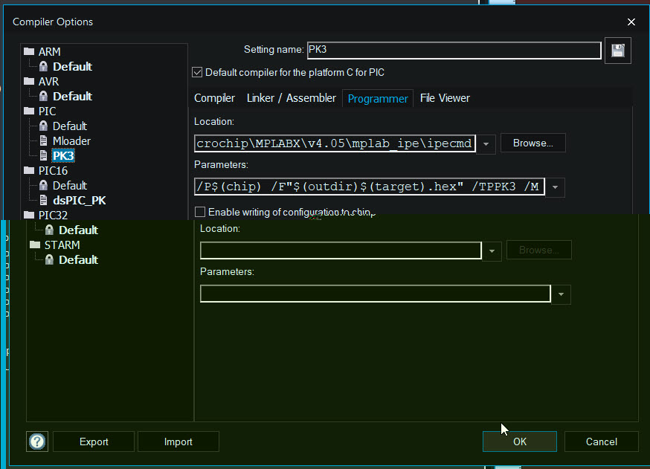Viewport: 650px width, 469px height.
Task: Select Mloader setting in tree
Action: coord(71,141)
